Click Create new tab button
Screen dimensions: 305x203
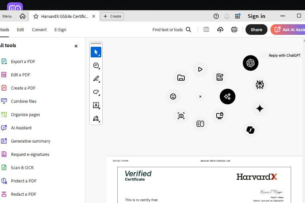click(112, 16)
